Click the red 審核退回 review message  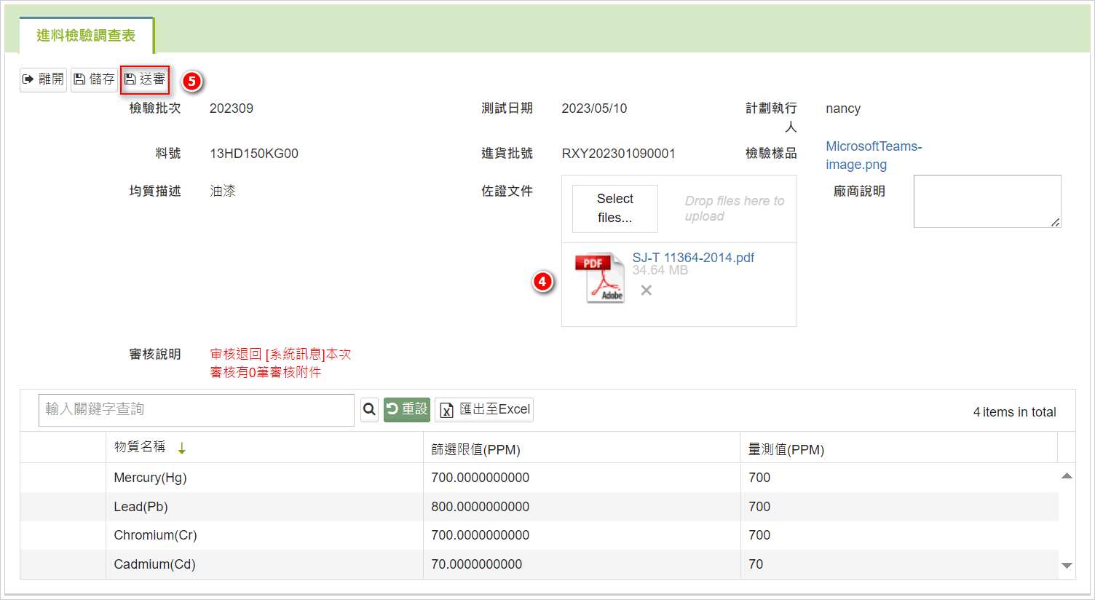coord(280,363)
